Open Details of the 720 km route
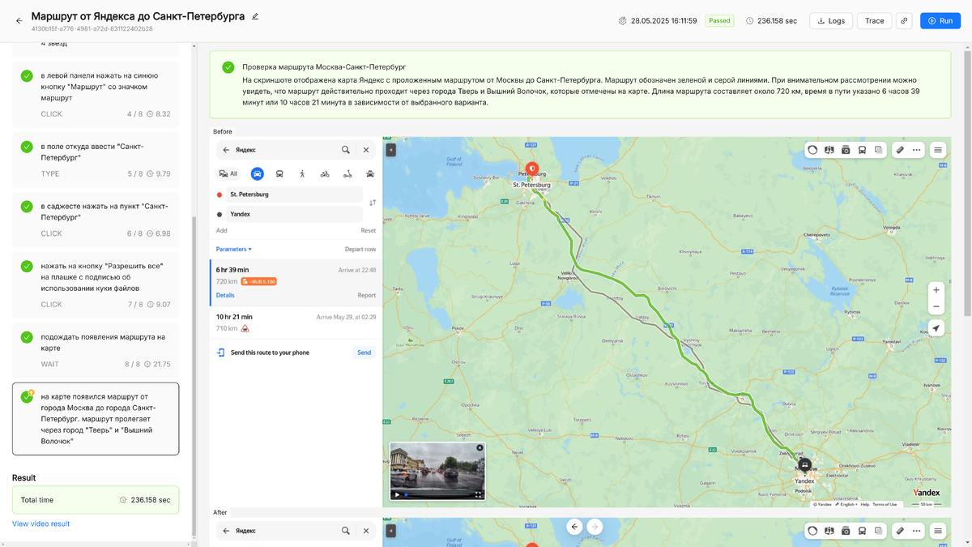The image size is (972, 547). pos(225,296)
